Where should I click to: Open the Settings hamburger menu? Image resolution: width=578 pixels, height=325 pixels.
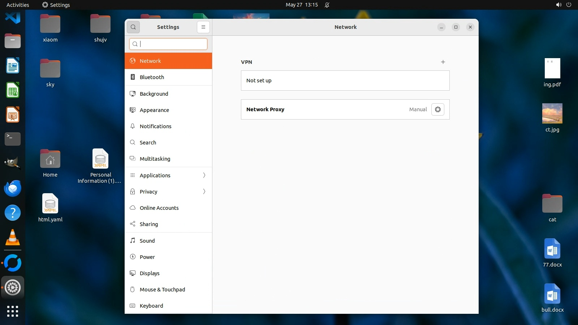pos(203,27)
